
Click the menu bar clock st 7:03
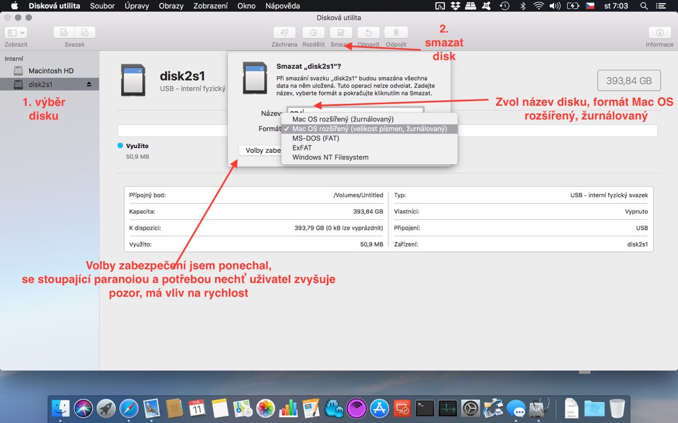616,5
